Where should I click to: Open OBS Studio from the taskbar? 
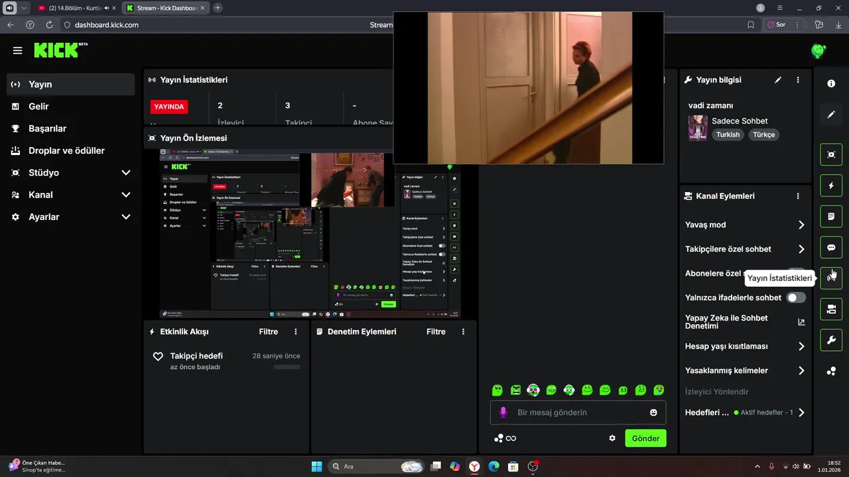(x=533, y=466)
